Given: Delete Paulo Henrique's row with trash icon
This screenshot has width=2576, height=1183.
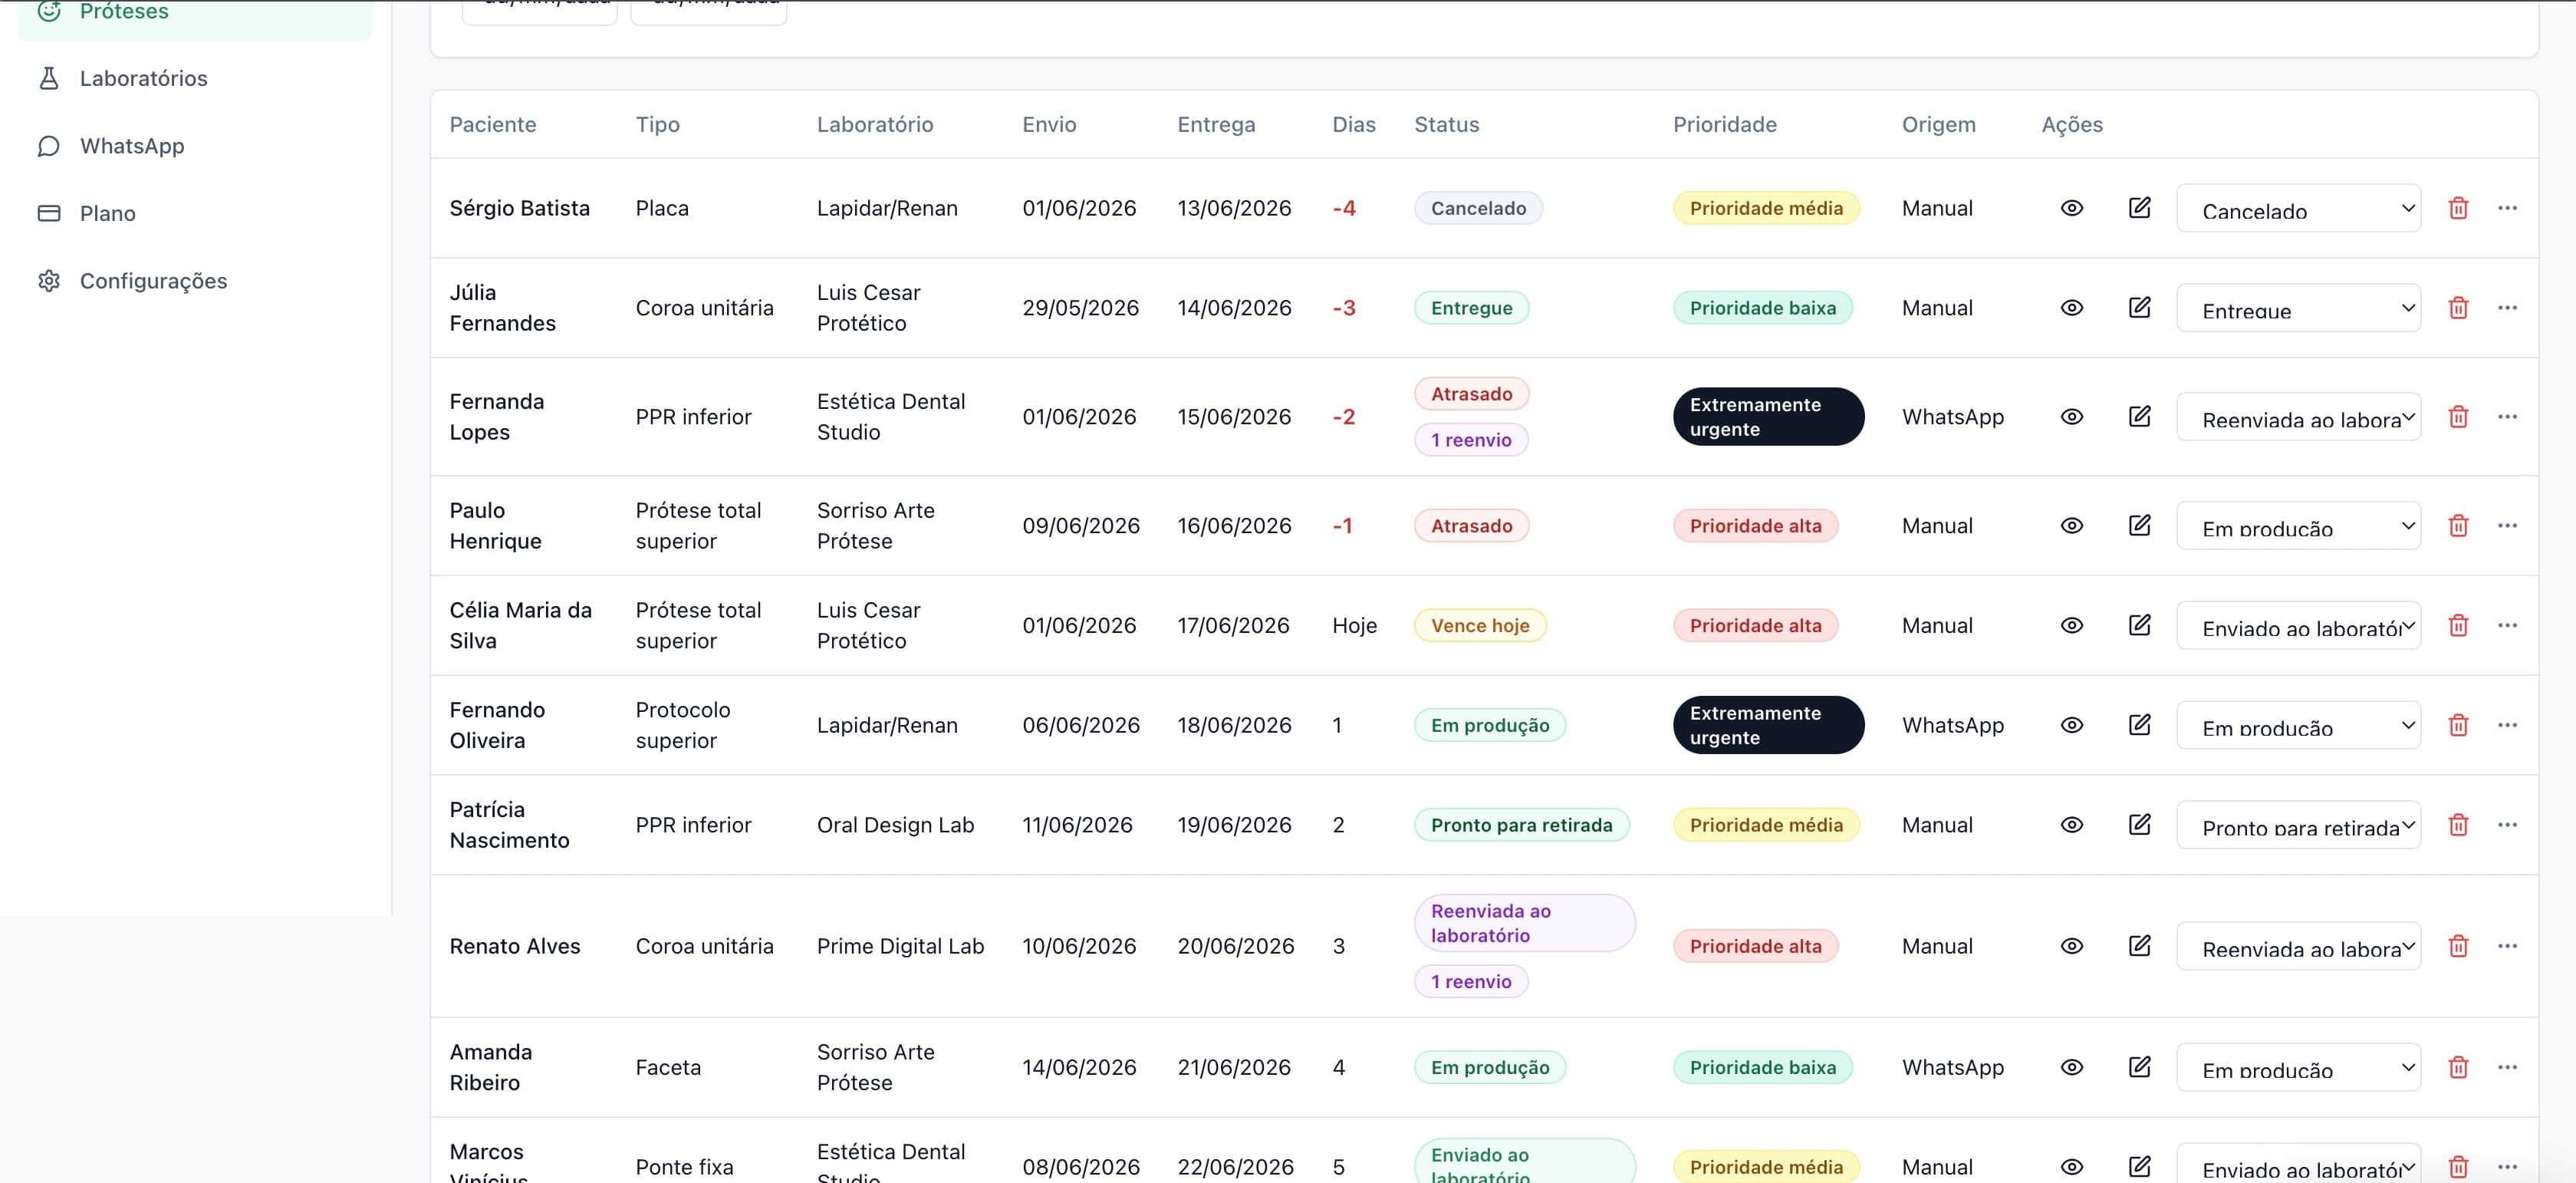Looking at the screenshot, I should tap(2459, 526).
